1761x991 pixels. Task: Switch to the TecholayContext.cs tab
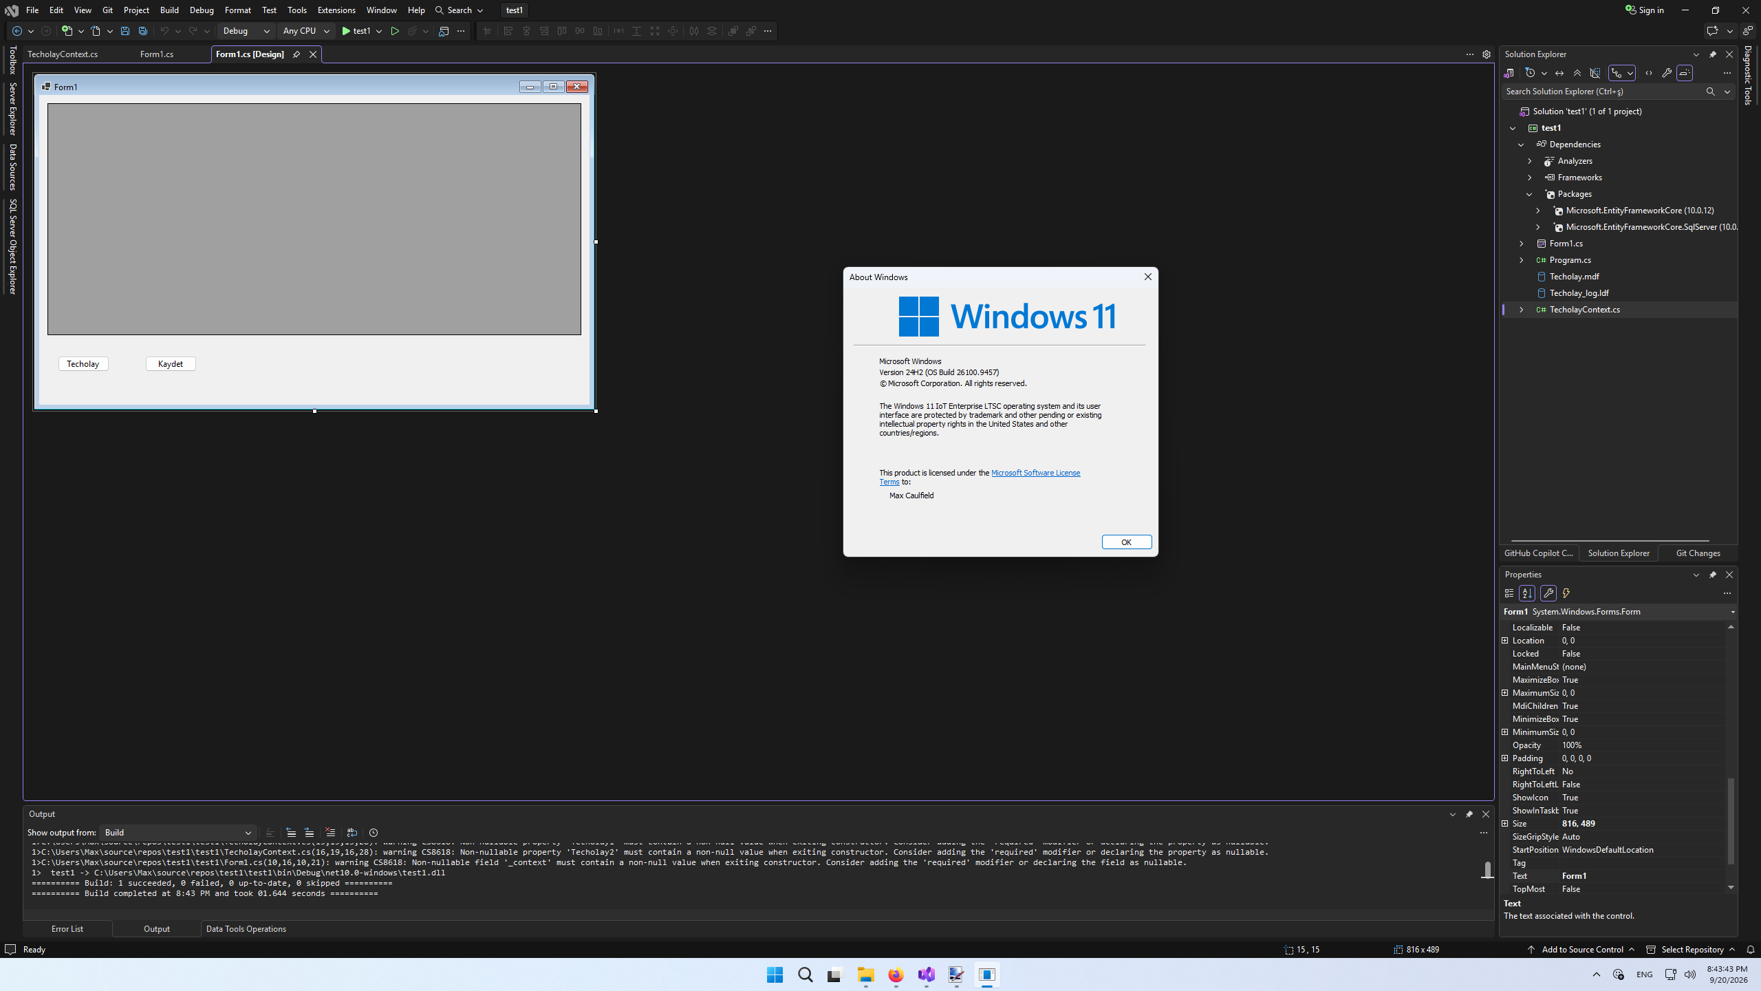(63, 54)
